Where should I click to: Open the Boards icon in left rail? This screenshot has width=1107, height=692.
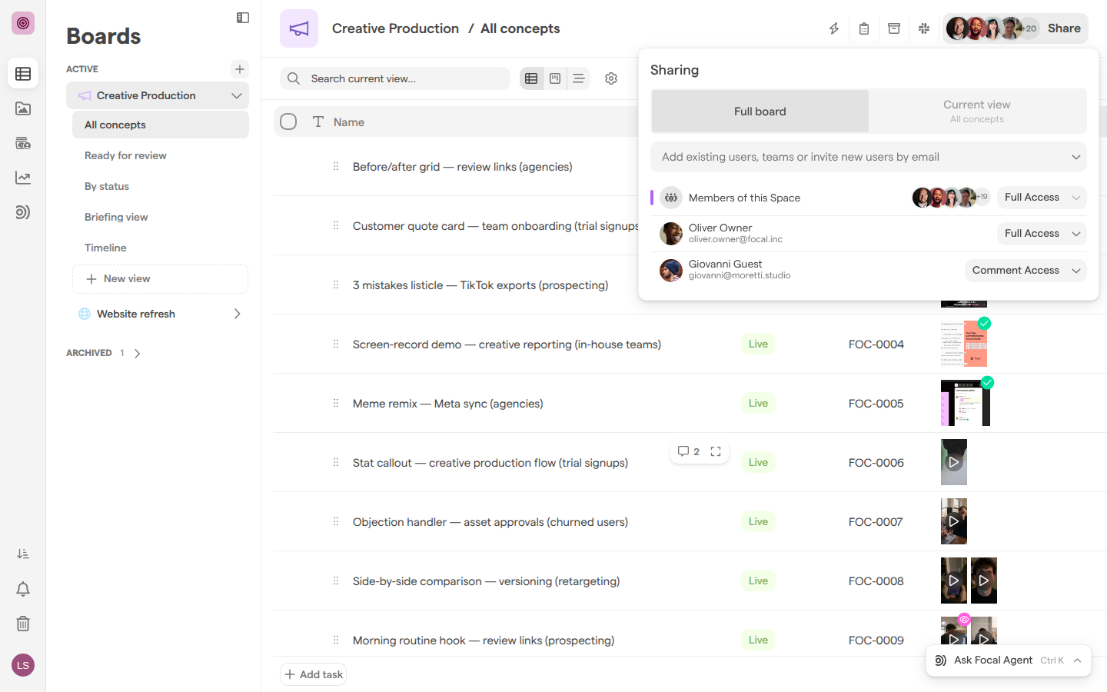(x=23, y=74)
